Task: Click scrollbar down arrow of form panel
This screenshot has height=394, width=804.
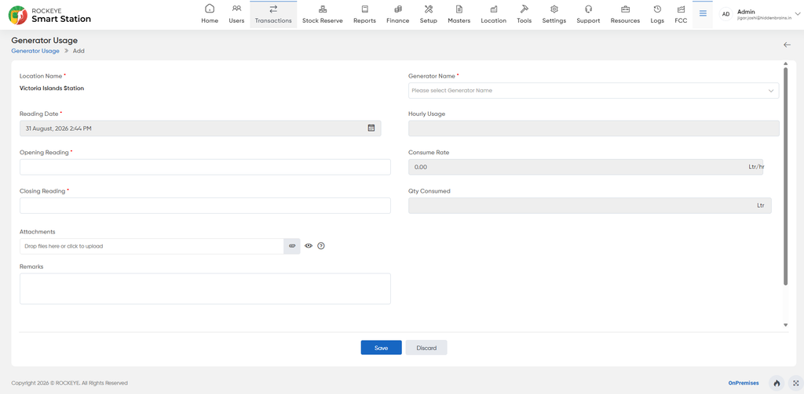Action: (x=785, y=325)
